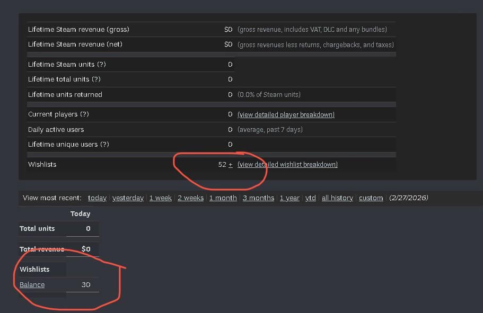Click the 'ytd' range link
This screenshot has height=313, width=483.
(311, 198)
